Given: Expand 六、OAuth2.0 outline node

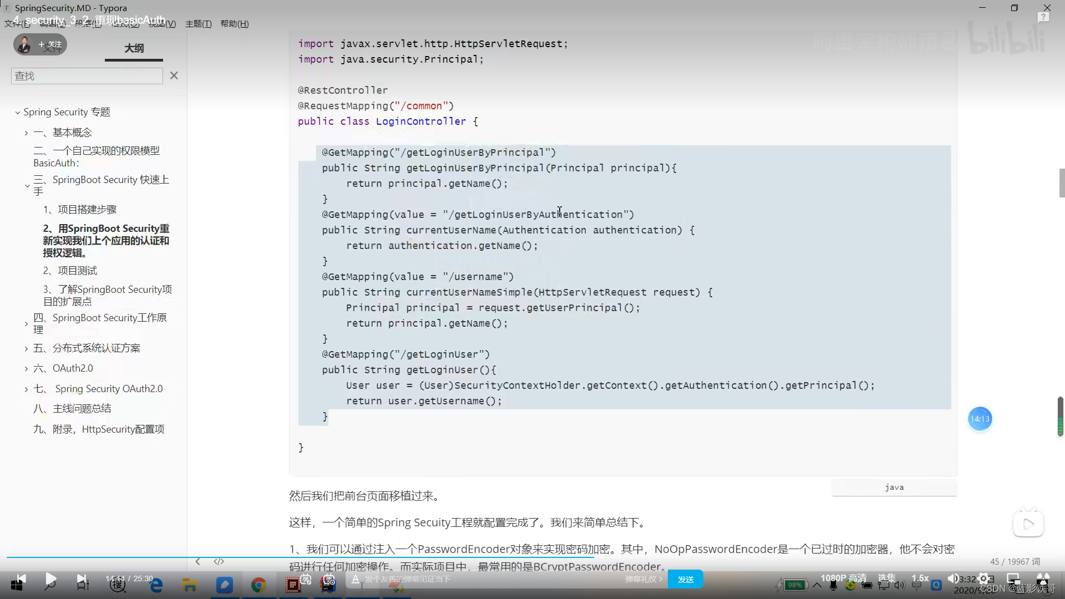Looking at the screenshot, I should (26, 369).
